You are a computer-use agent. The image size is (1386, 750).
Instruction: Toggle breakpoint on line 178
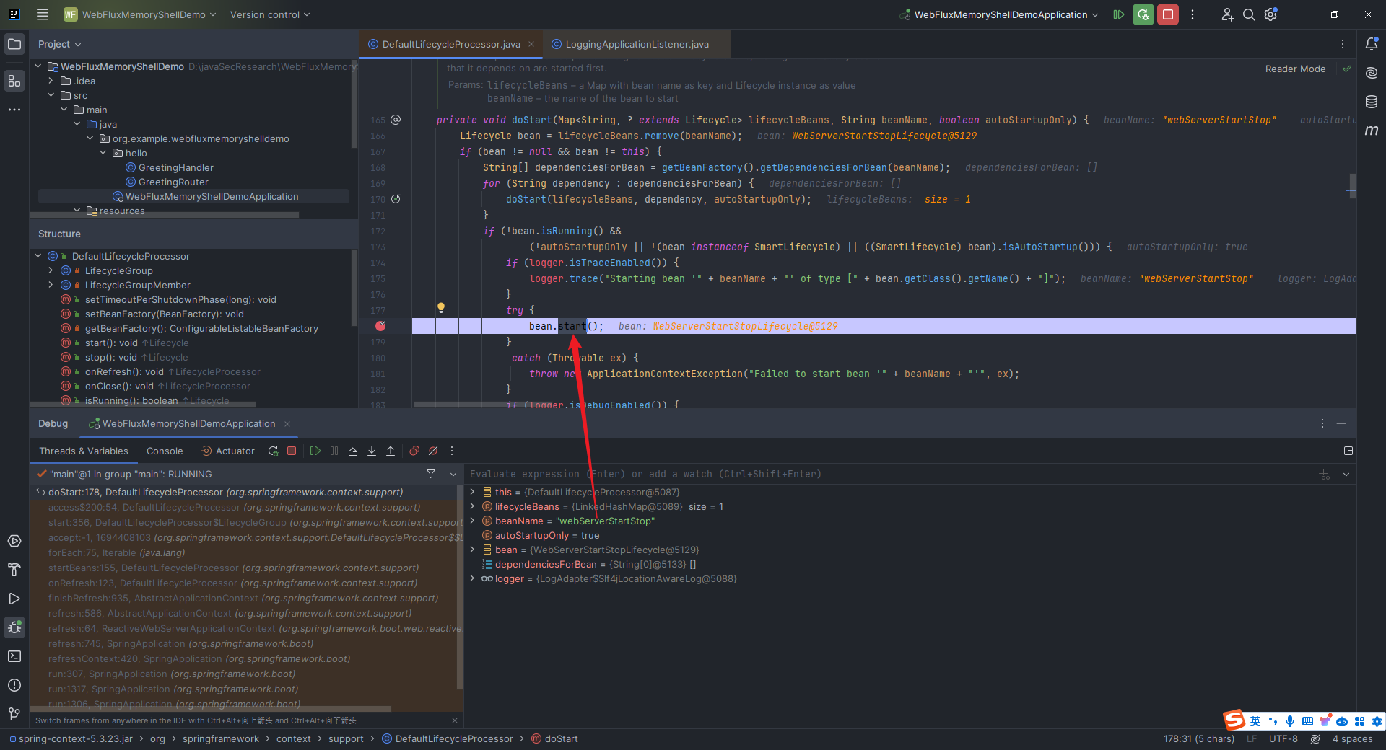coord(380,326)
